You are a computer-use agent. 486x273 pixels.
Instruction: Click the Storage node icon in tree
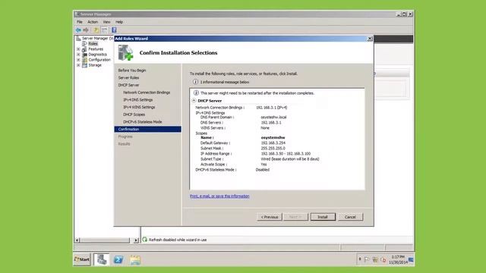(x=84, y=65)
